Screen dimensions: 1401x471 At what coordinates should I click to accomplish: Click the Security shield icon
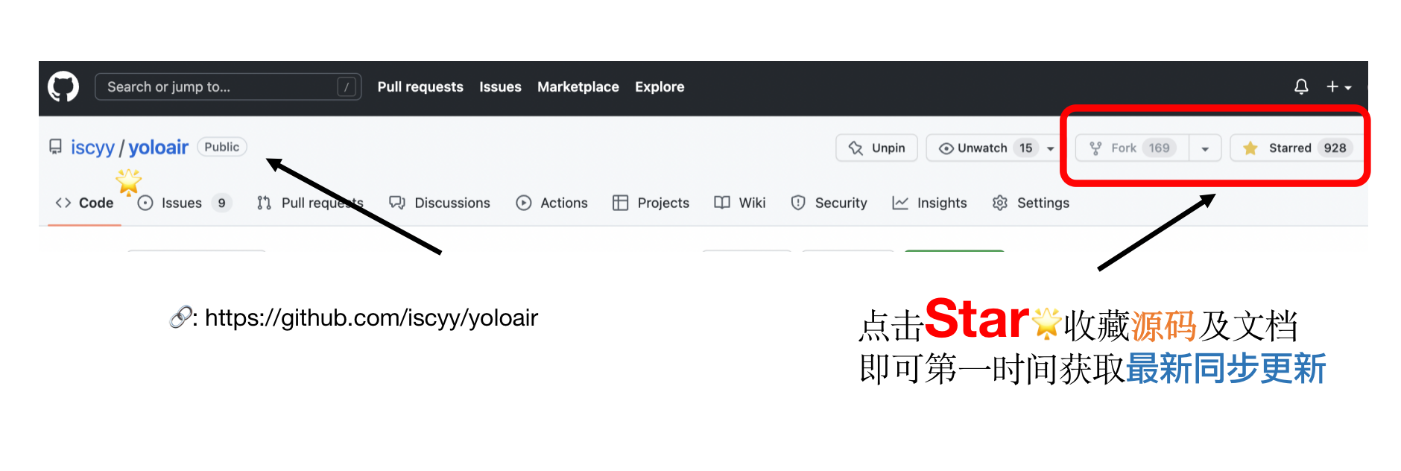798,203
